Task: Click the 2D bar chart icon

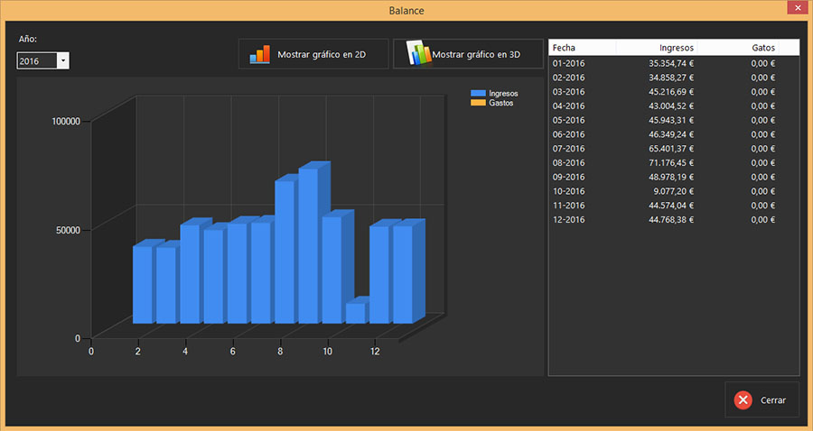Action: [x=260, y=54]
